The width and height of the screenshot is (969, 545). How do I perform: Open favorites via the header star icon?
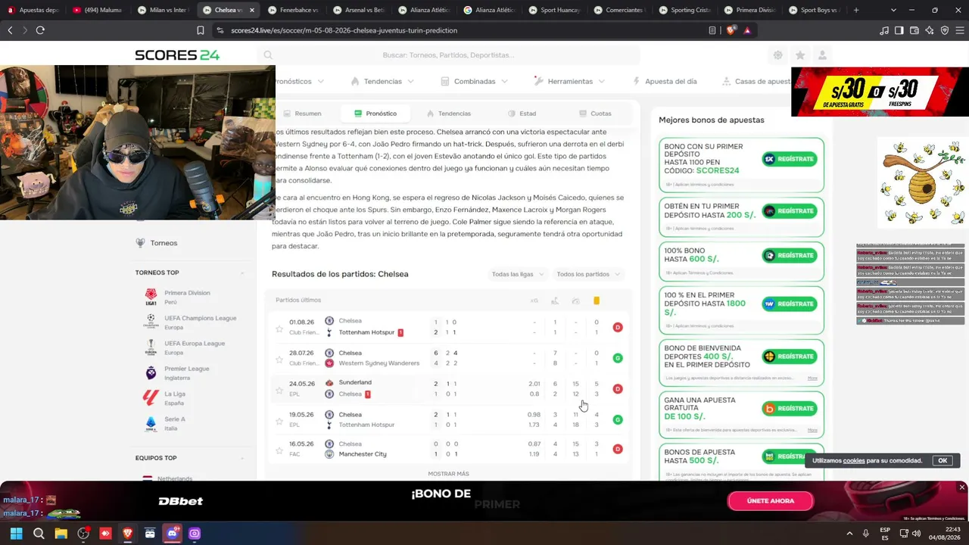coord(800,55)
